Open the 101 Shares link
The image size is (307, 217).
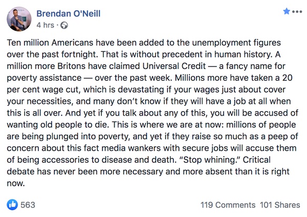pos(280,205)
